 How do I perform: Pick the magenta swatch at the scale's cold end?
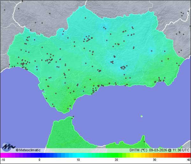pyautogui.click(x=3, y=155)
